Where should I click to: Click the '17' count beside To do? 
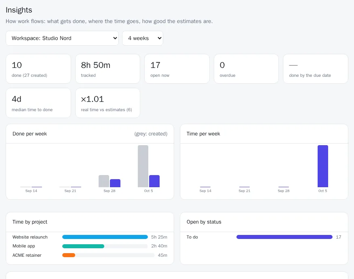338,237
